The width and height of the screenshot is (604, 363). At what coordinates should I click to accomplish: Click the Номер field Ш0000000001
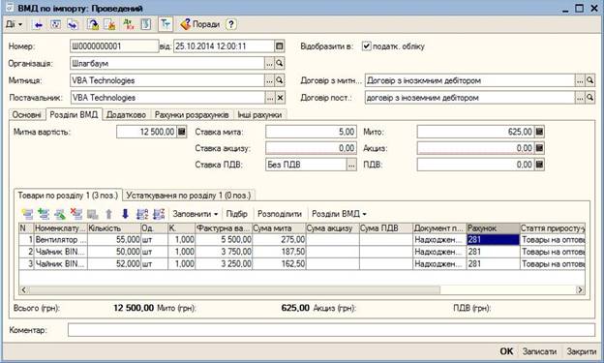click(114, 46)
